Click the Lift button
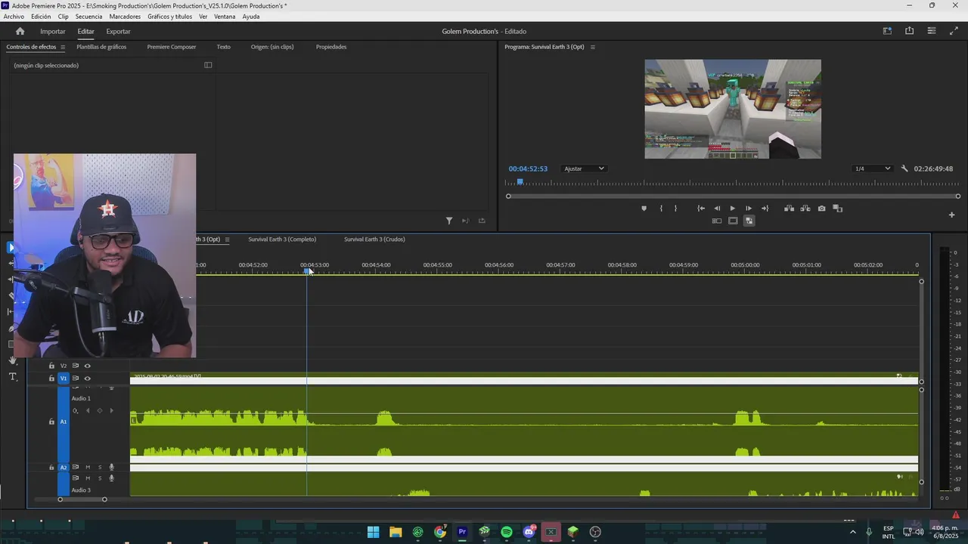 [x=789, y=209]
